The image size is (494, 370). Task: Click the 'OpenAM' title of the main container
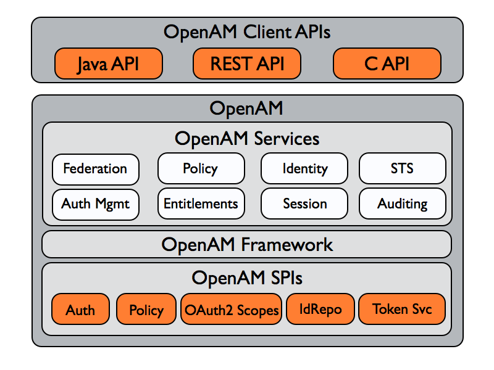(x=246, y=109)
